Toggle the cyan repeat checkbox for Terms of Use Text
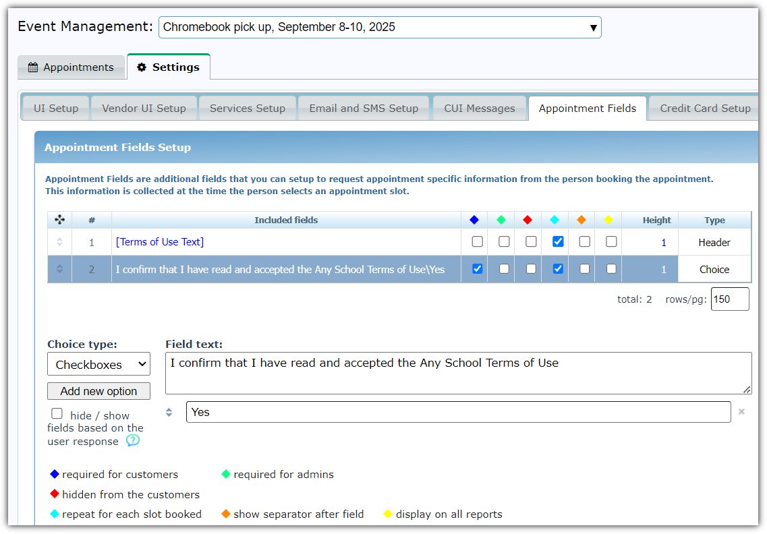The height and width of the screenshot is (534, 767). pos(558,241)
